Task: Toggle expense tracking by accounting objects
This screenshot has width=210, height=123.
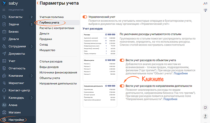Action: (122, 60)
